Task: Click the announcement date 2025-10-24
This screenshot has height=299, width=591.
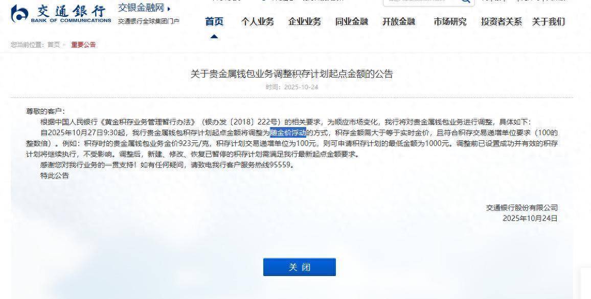Action: [301, 87]
